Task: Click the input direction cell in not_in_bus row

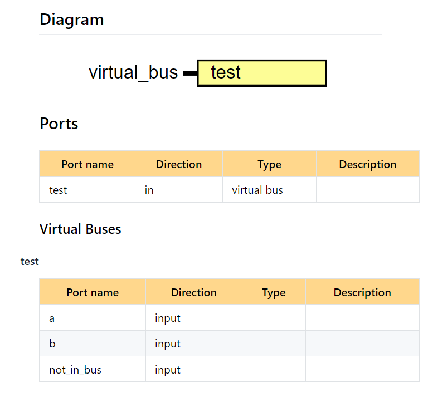Action: [194, 370]
